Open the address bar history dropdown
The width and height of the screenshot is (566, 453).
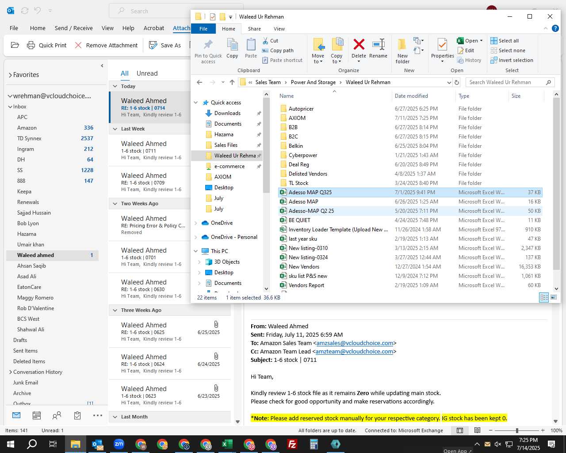pos(449,82)
